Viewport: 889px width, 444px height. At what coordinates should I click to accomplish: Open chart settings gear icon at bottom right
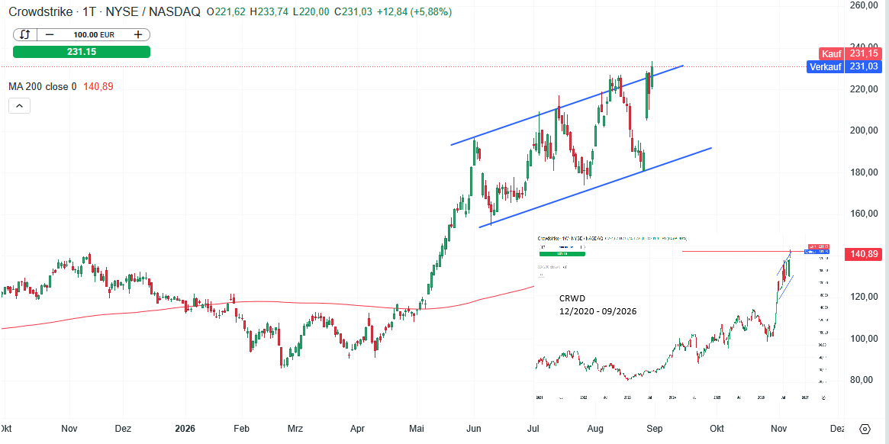[x=865, y=429]
